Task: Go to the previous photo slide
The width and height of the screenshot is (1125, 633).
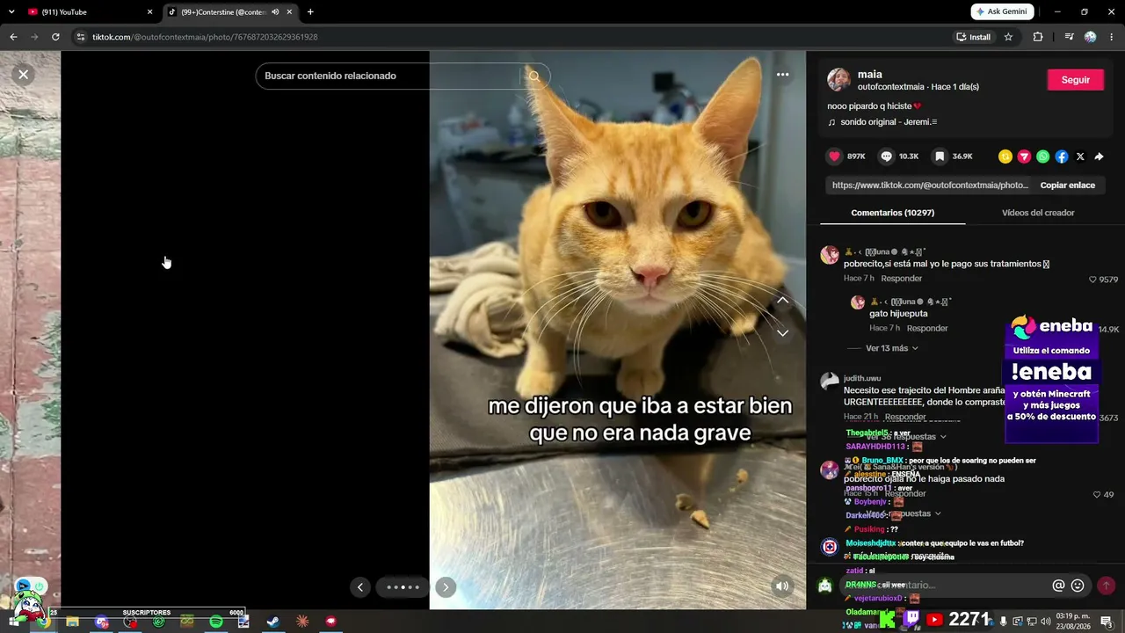Action: (359, 587)
